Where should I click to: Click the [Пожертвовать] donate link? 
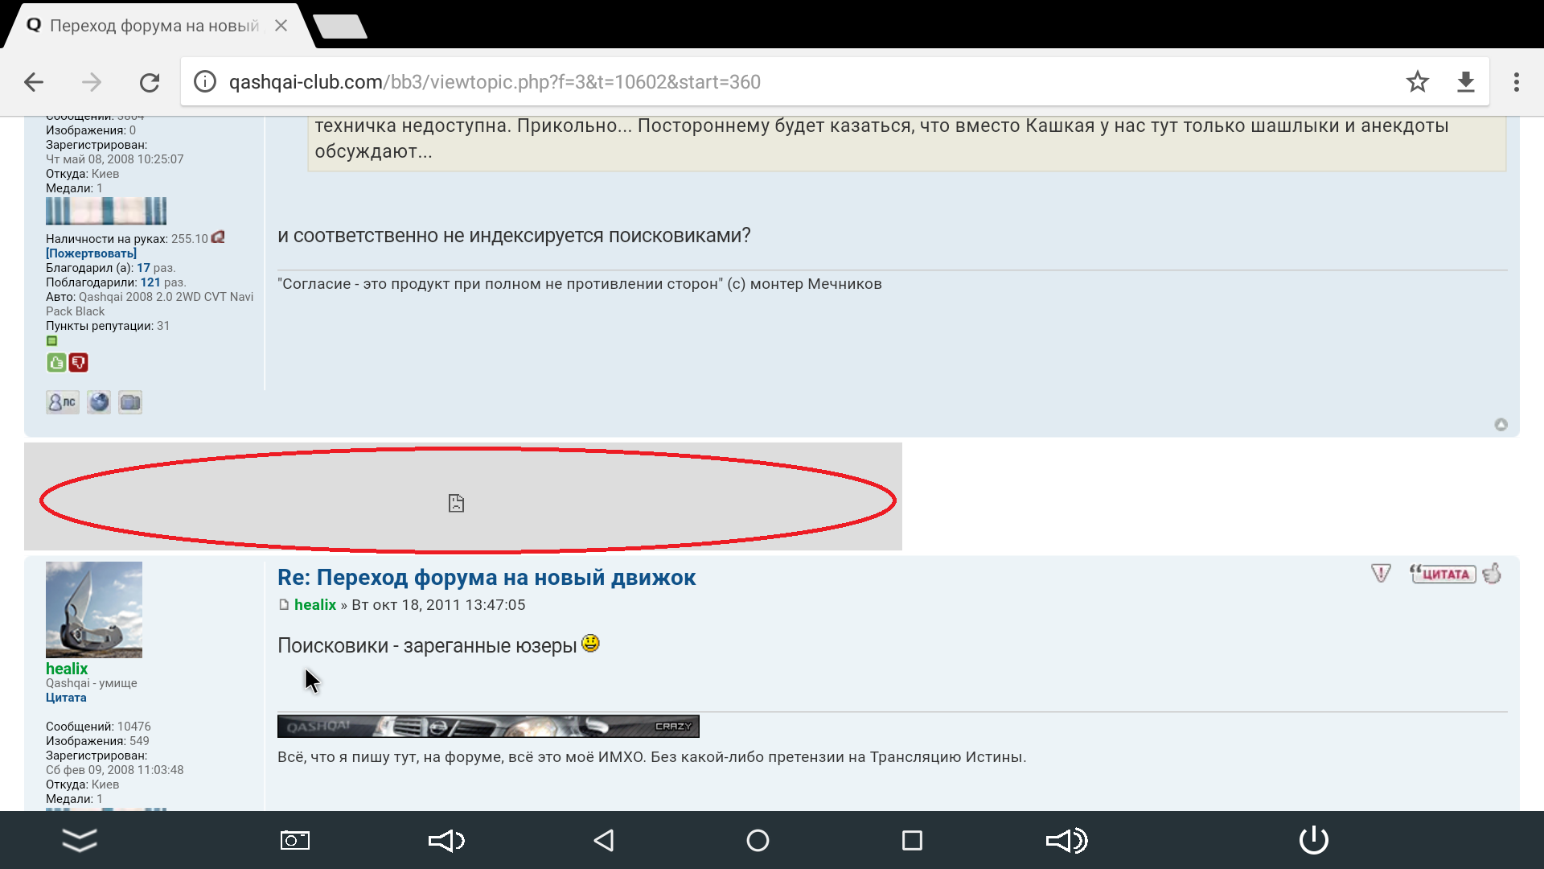[x=91, y=253]
